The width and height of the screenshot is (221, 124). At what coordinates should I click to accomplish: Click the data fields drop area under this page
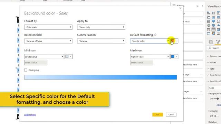pyautogui.click(x=193, y=81)
